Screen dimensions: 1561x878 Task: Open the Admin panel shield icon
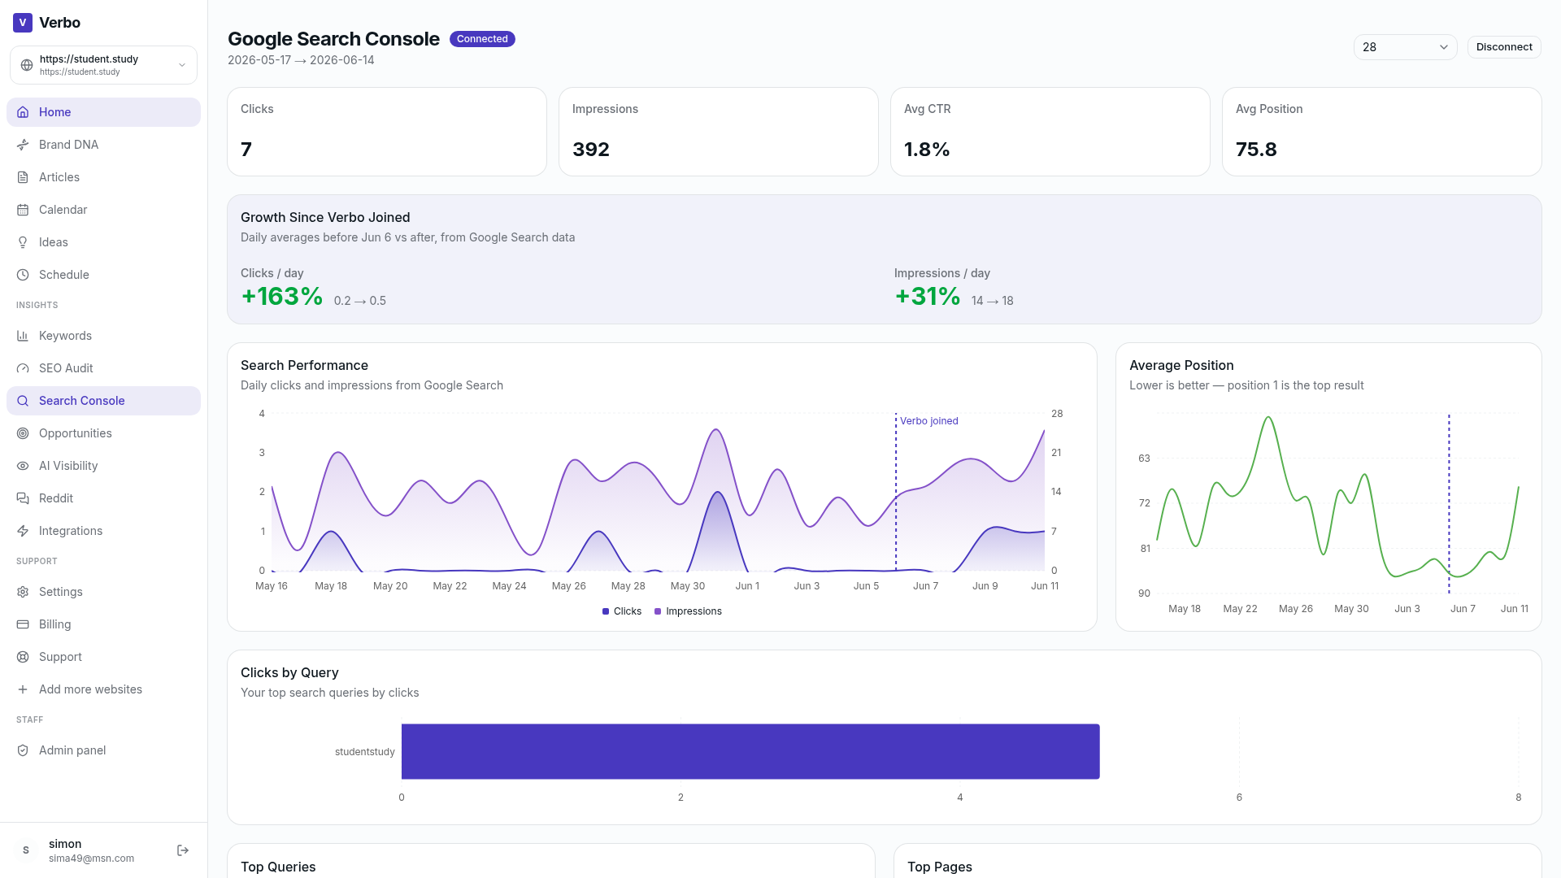pyautogui.click(x=23, y=750)
